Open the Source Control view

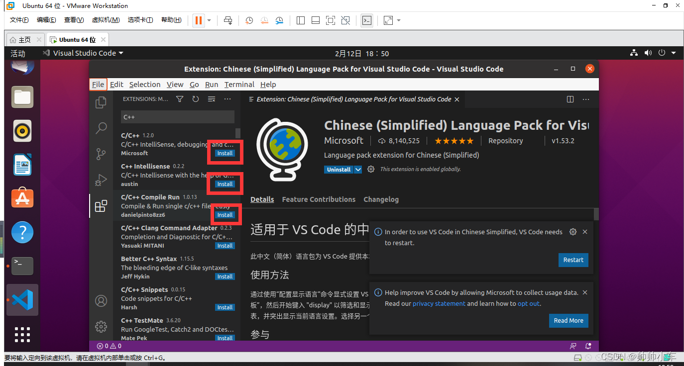101,154
